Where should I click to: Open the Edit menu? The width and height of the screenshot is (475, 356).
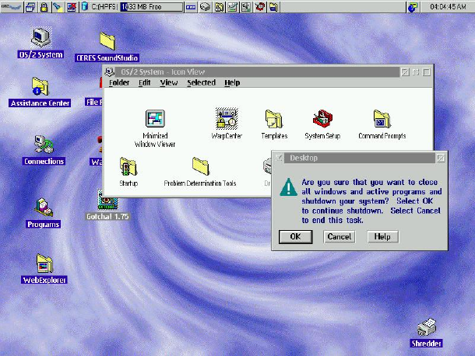145,82
